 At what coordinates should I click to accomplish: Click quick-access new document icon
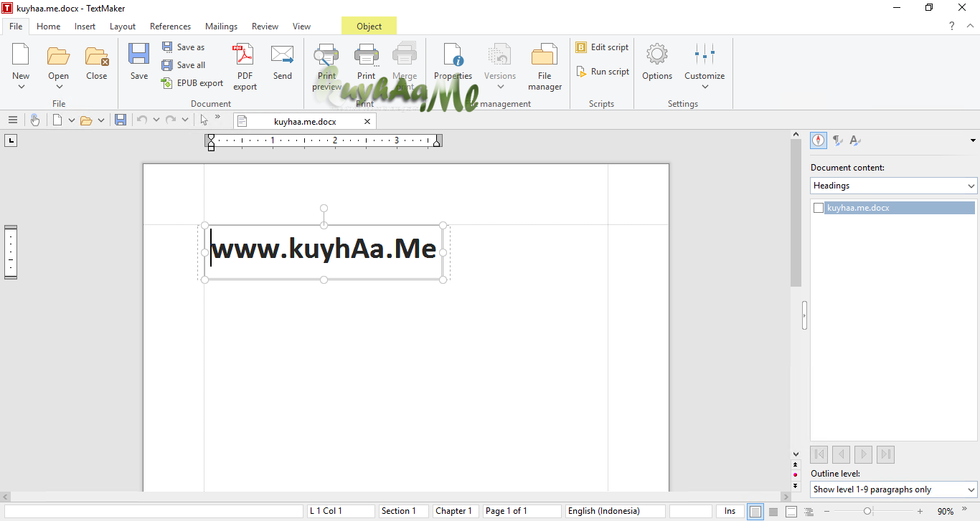(x=57, y=120)
